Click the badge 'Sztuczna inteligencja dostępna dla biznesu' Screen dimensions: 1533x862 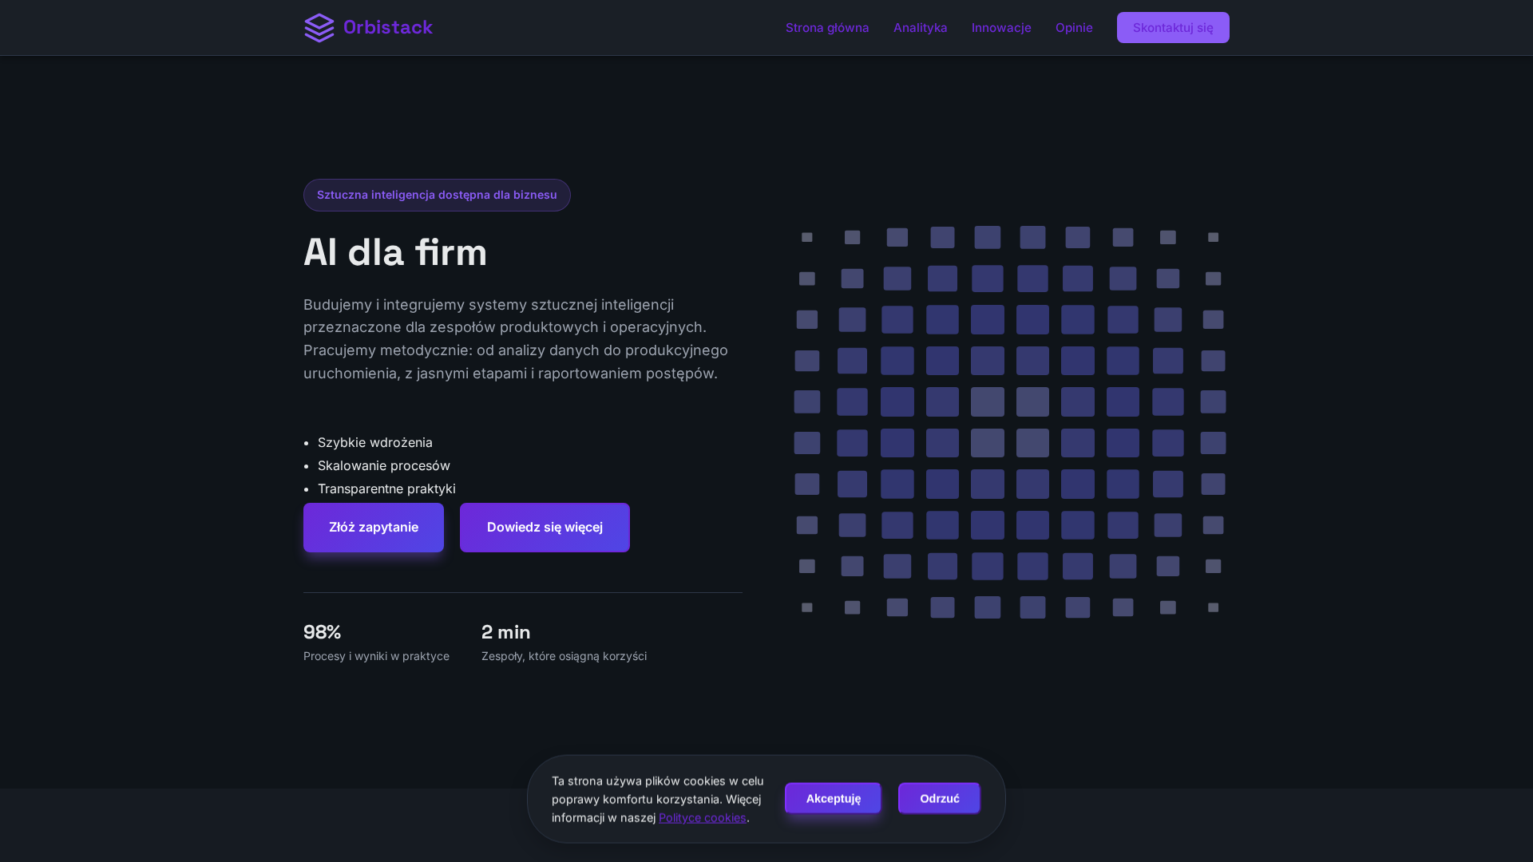coord(437,195)
